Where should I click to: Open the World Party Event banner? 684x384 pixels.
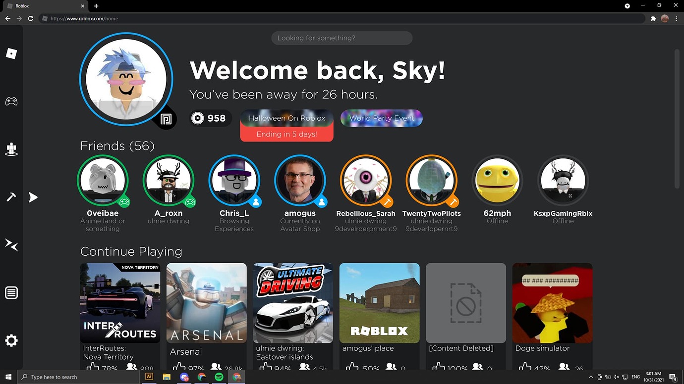(x=382, y=118)
